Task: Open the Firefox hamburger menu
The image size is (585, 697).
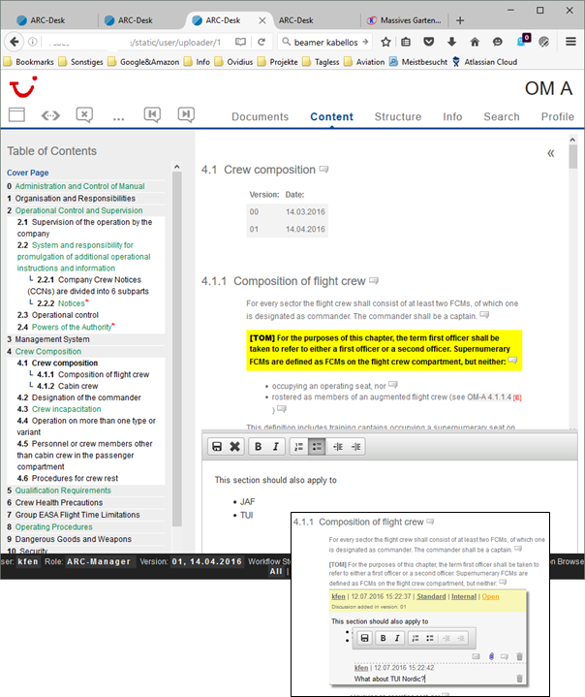Action: click(570, 42)
